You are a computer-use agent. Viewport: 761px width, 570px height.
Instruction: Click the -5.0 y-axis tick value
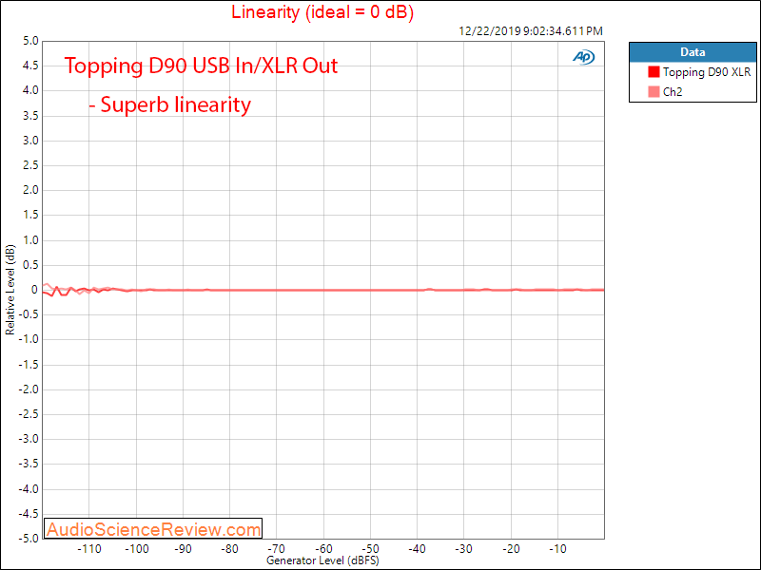coord(29,539)
